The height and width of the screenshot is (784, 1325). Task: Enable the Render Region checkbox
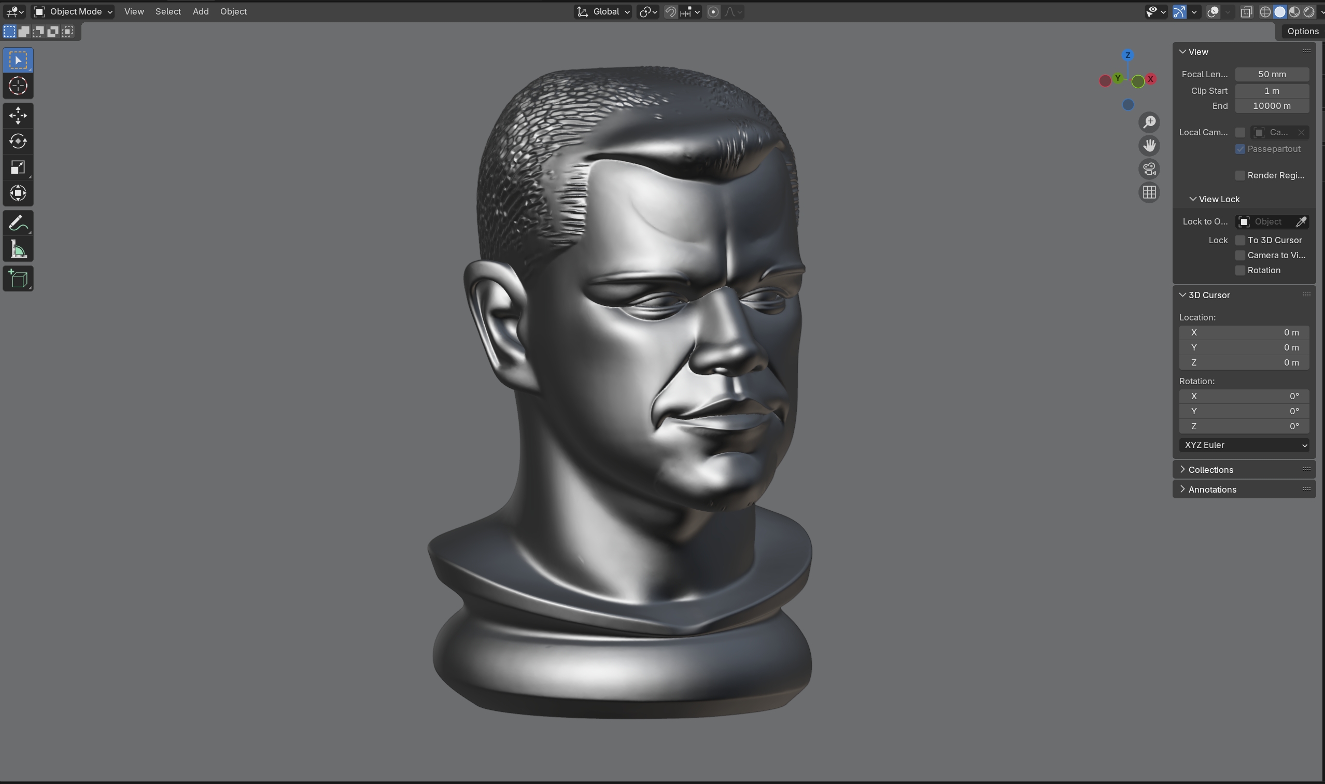tap(1240, 175)
